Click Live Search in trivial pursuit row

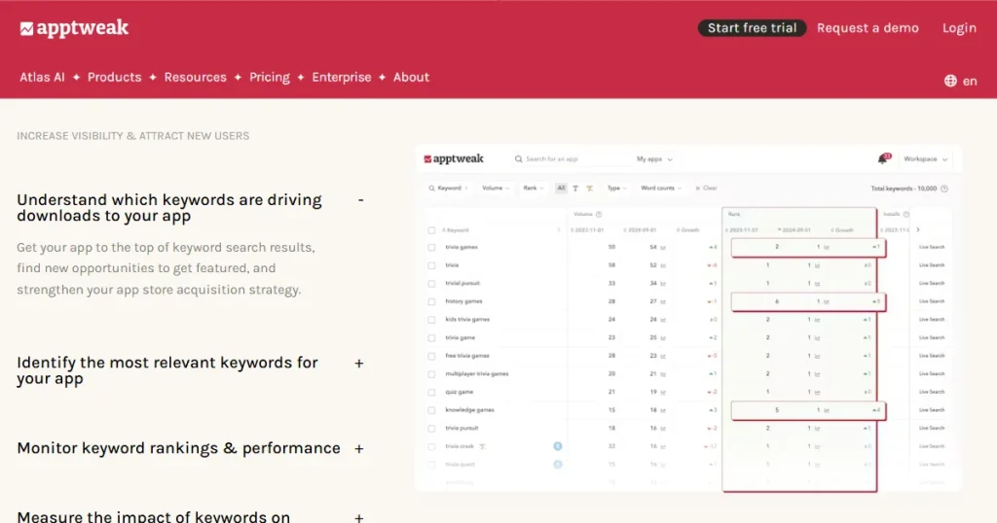click(932, 284)
